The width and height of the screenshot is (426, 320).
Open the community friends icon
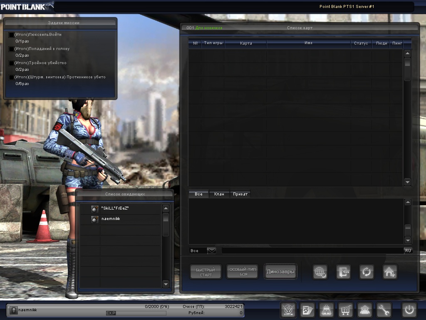(364, 310)
